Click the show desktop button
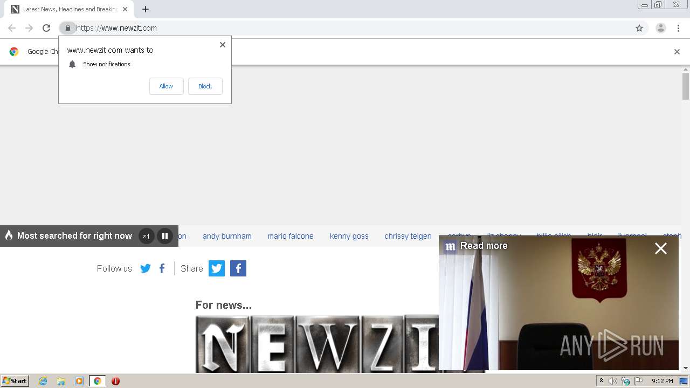The height and width of the screenshot is (388, 690). (684, 381)
